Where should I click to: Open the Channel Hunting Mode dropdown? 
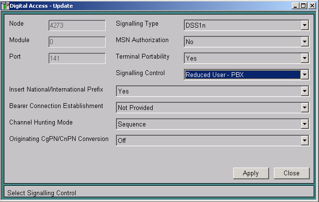(x=304, y=124)
